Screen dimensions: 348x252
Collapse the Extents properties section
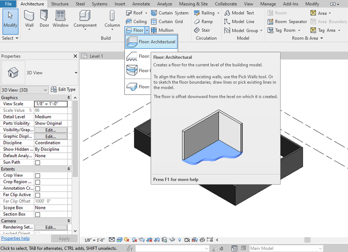pyautogui.click(x=69, y=169)
